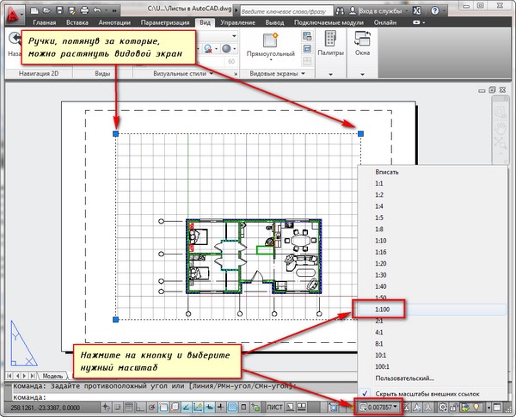516x417 pixels.
Task: Click the bottom-left viewport grip handle
Action: (115, 320)
